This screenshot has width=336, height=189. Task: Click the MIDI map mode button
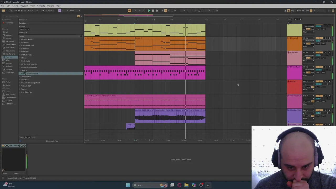pos(299,10)
